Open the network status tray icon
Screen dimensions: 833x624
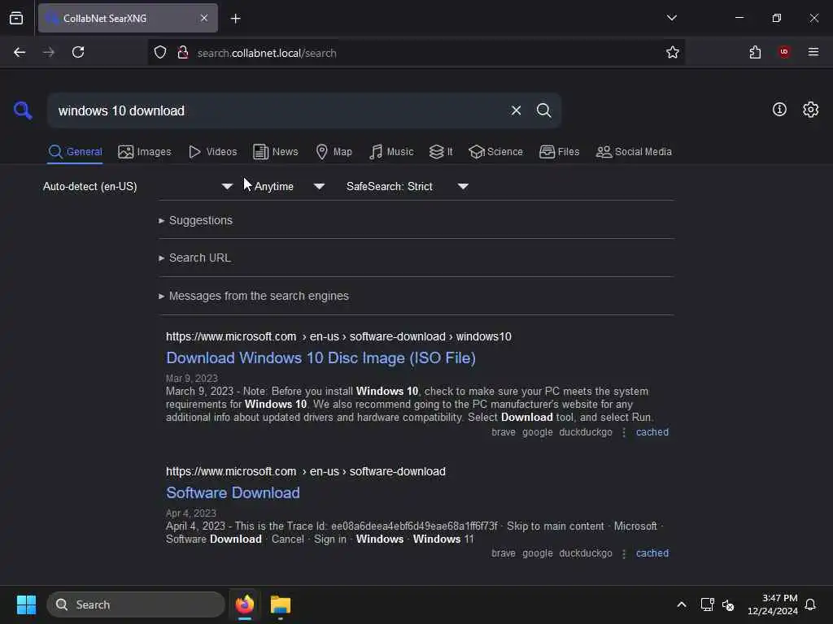[x=707, y=604]
